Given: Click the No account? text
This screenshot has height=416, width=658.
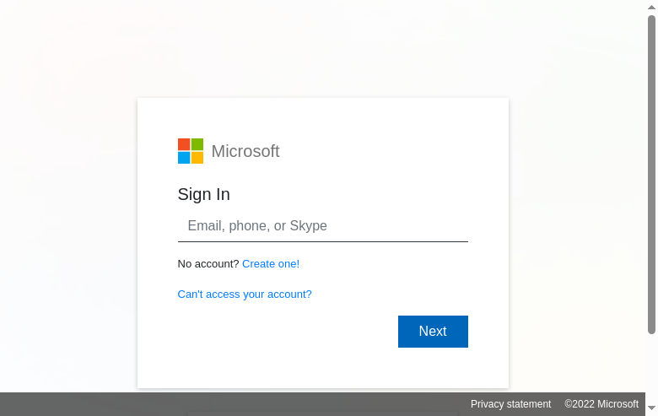Looking at the screenshot, I should coord(208,264).
